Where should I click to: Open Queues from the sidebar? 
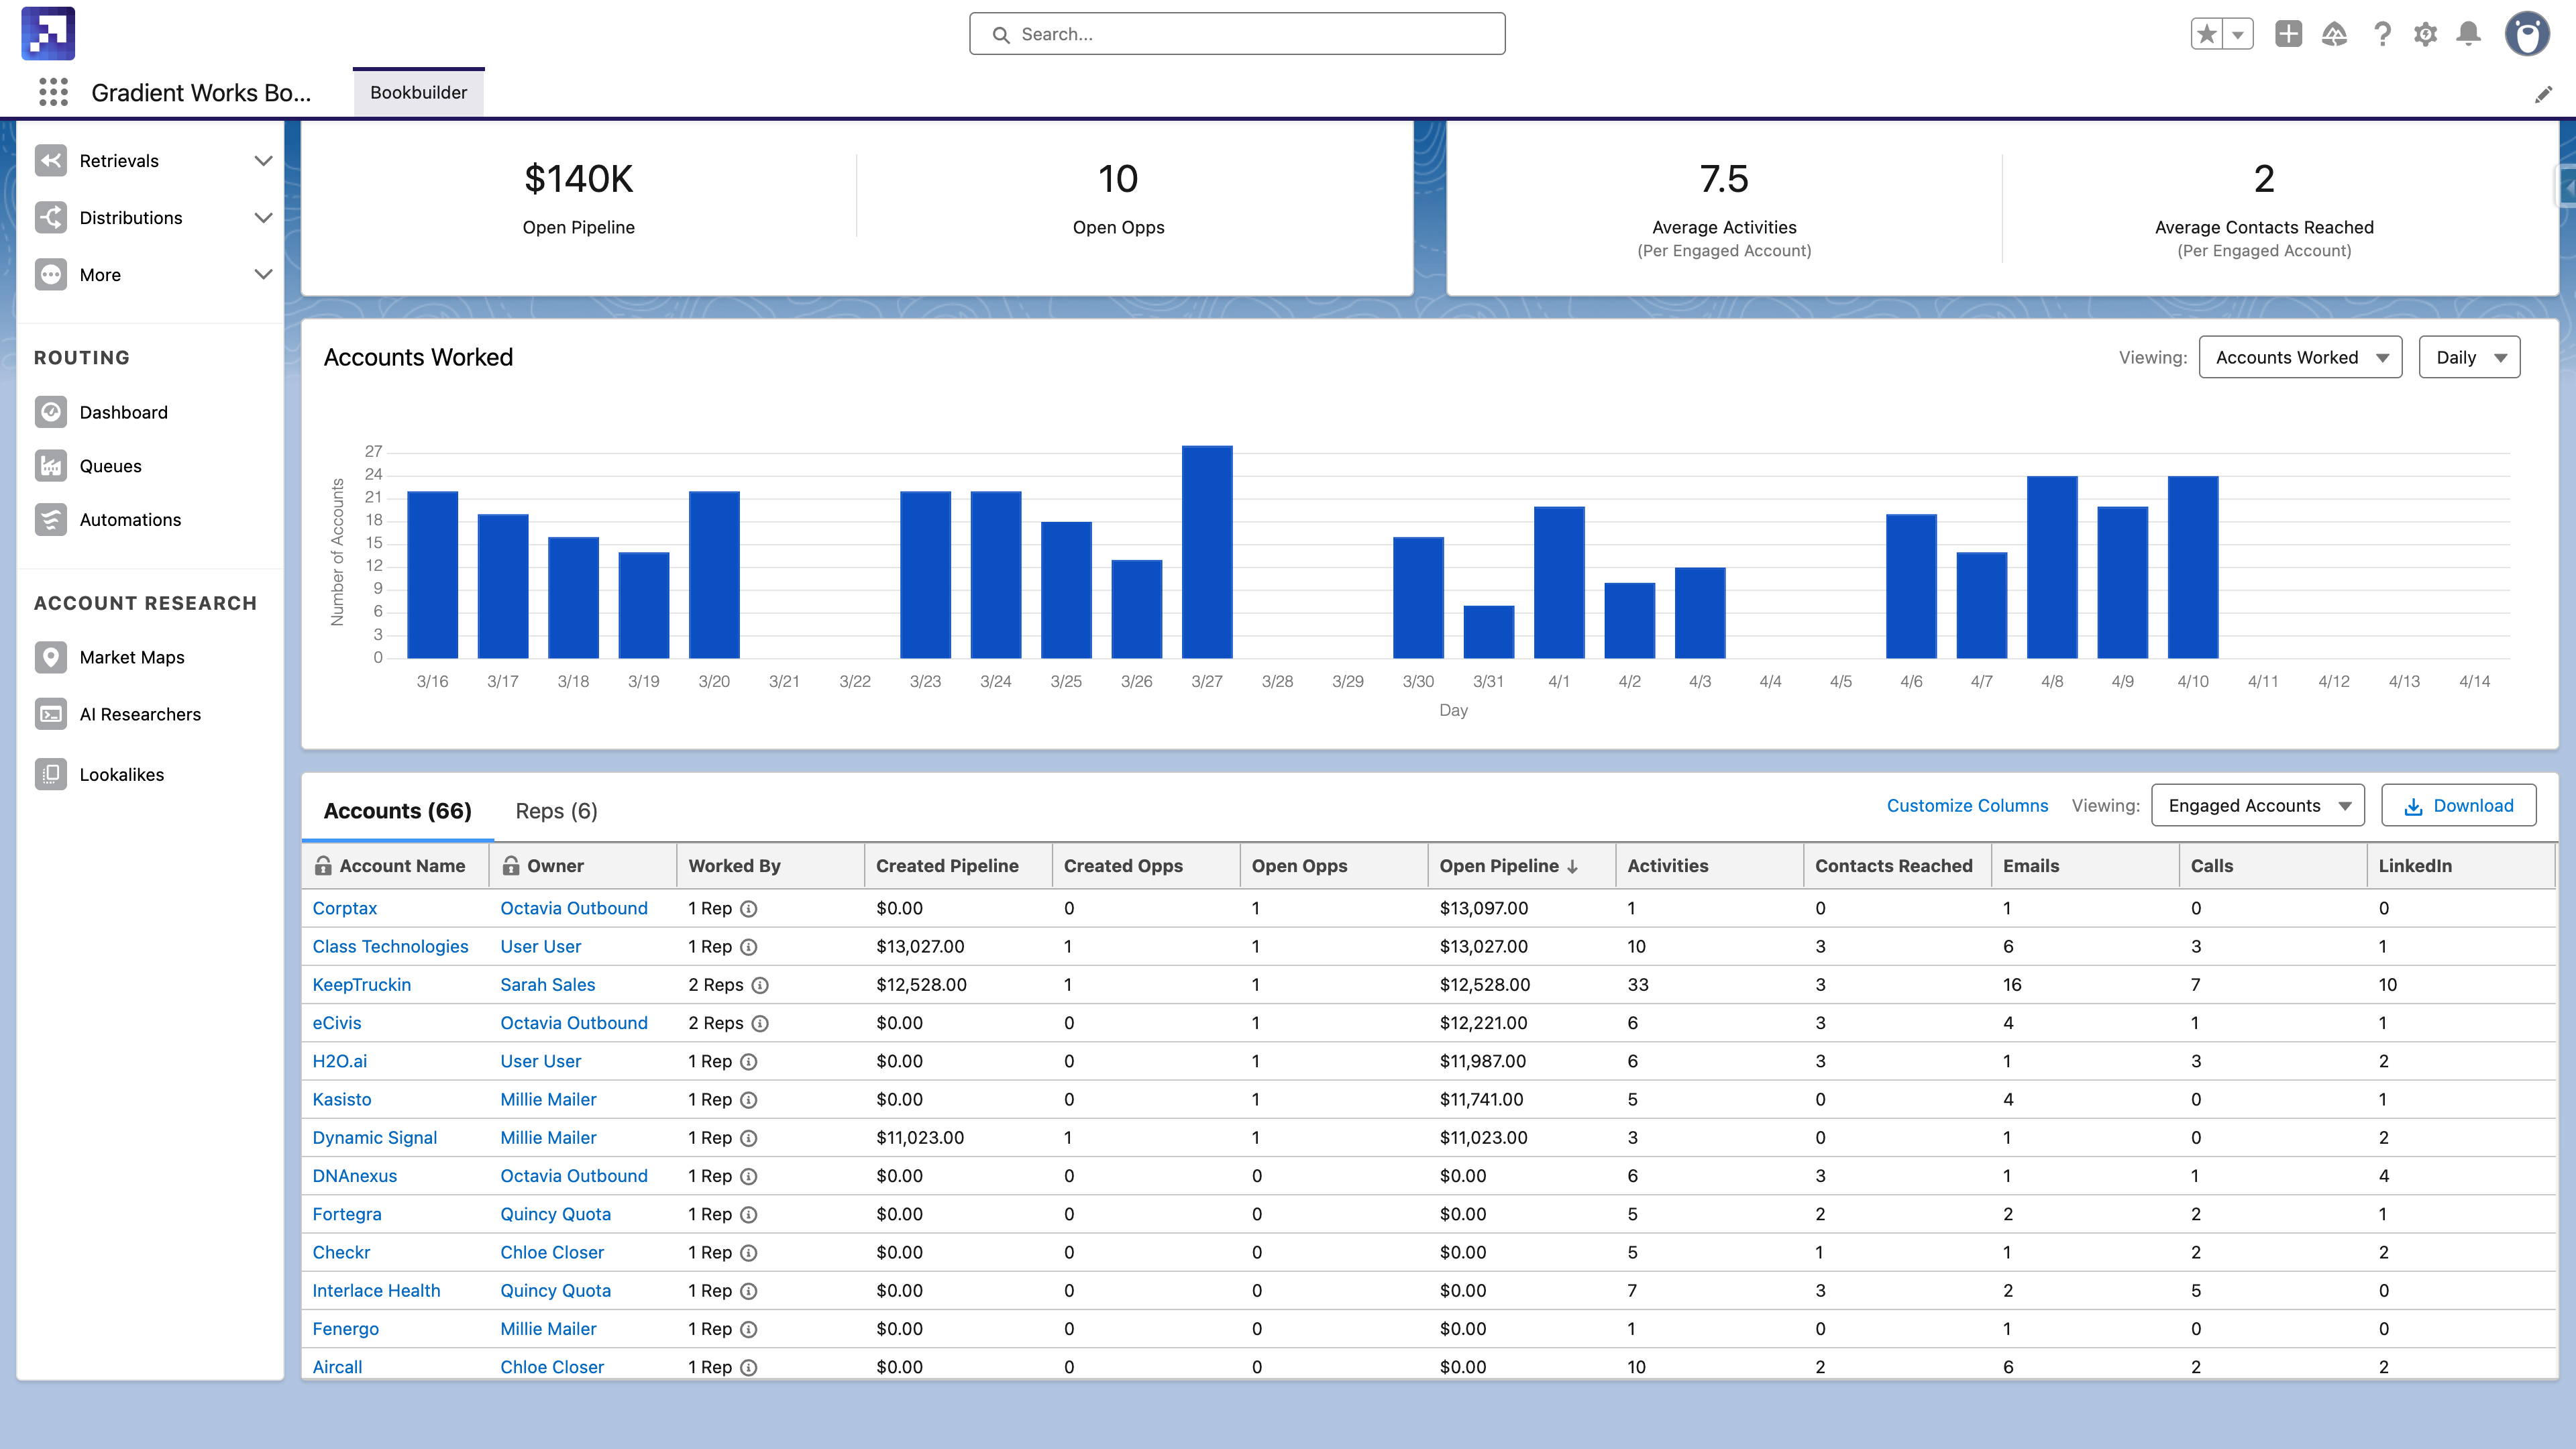tap(110, 465)
